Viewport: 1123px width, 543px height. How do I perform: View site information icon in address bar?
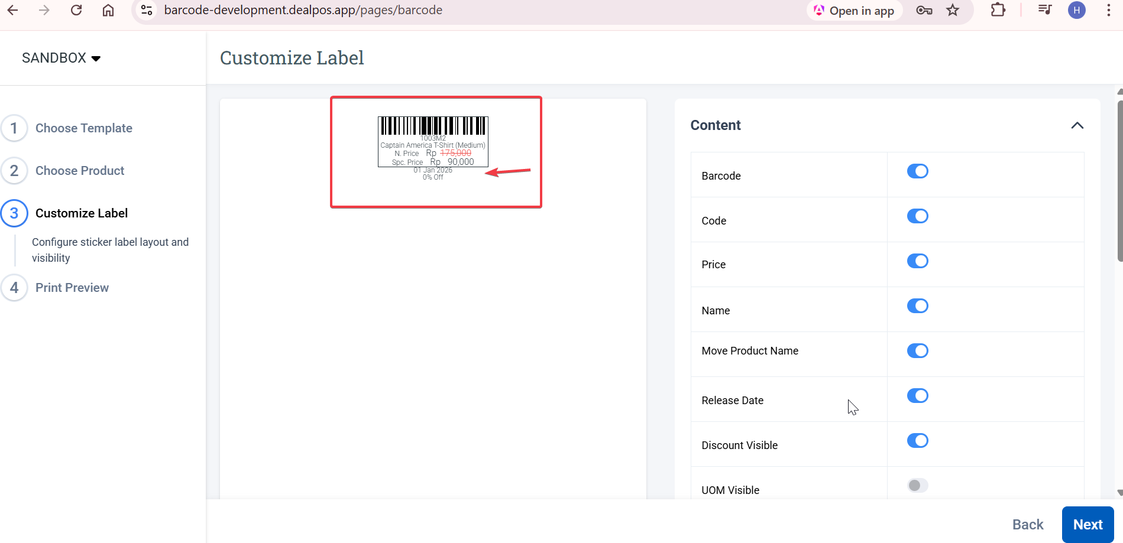[147, 10]
